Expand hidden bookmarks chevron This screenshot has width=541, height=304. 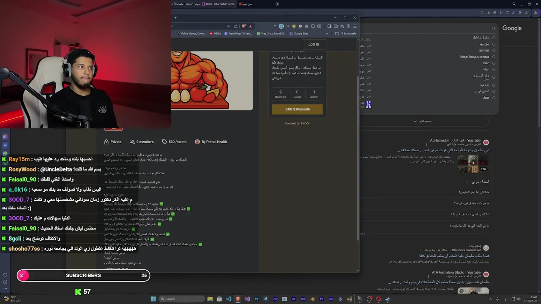point(327,33)
